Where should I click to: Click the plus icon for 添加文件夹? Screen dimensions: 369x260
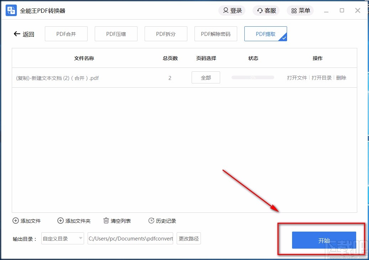[x=61, y=221]
